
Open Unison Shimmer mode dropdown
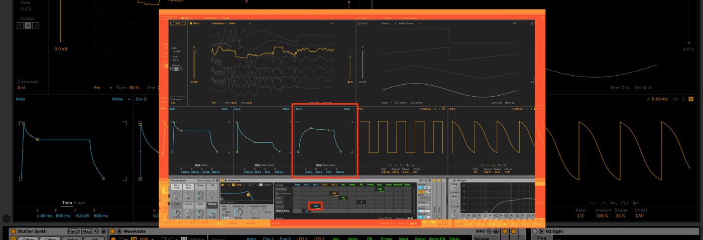point(424,205)
